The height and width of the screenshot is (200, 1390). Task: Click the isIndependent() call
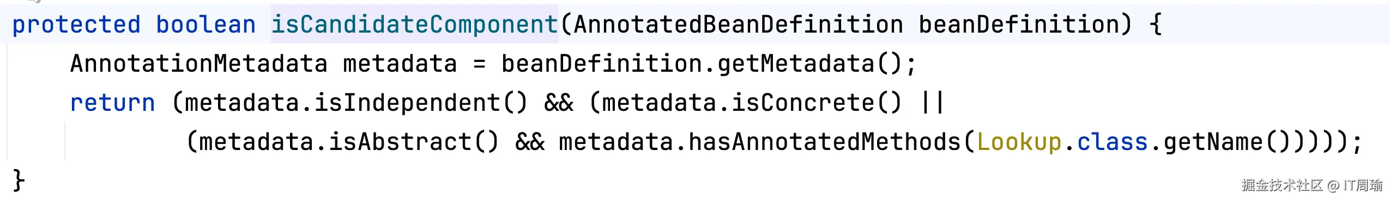tap(421, 103)
